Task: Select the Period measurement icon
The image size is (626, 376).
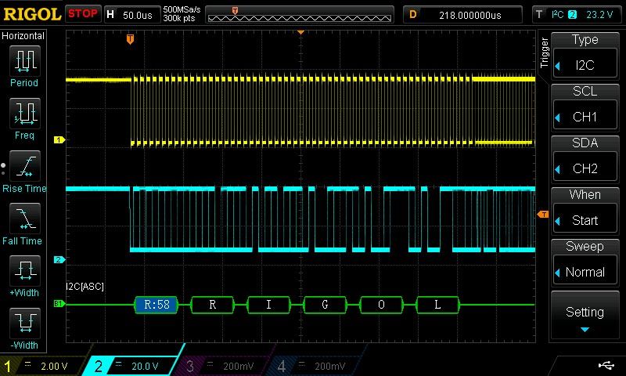Action: (23, 60)
